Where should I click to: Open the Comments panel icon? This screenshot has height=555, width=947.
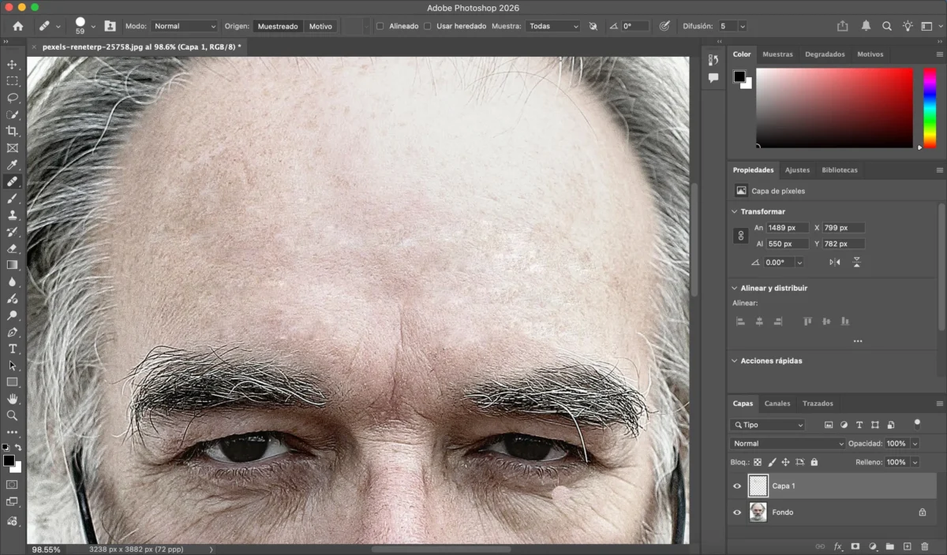click(713, 78)
